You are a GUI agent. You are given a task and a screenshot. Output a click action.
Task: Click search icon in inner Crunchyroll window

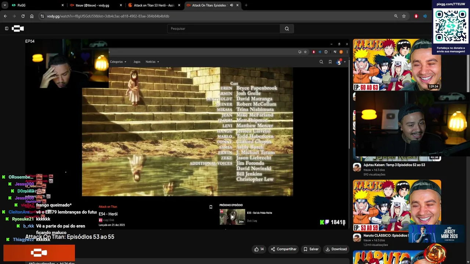[x=321, y=62]
